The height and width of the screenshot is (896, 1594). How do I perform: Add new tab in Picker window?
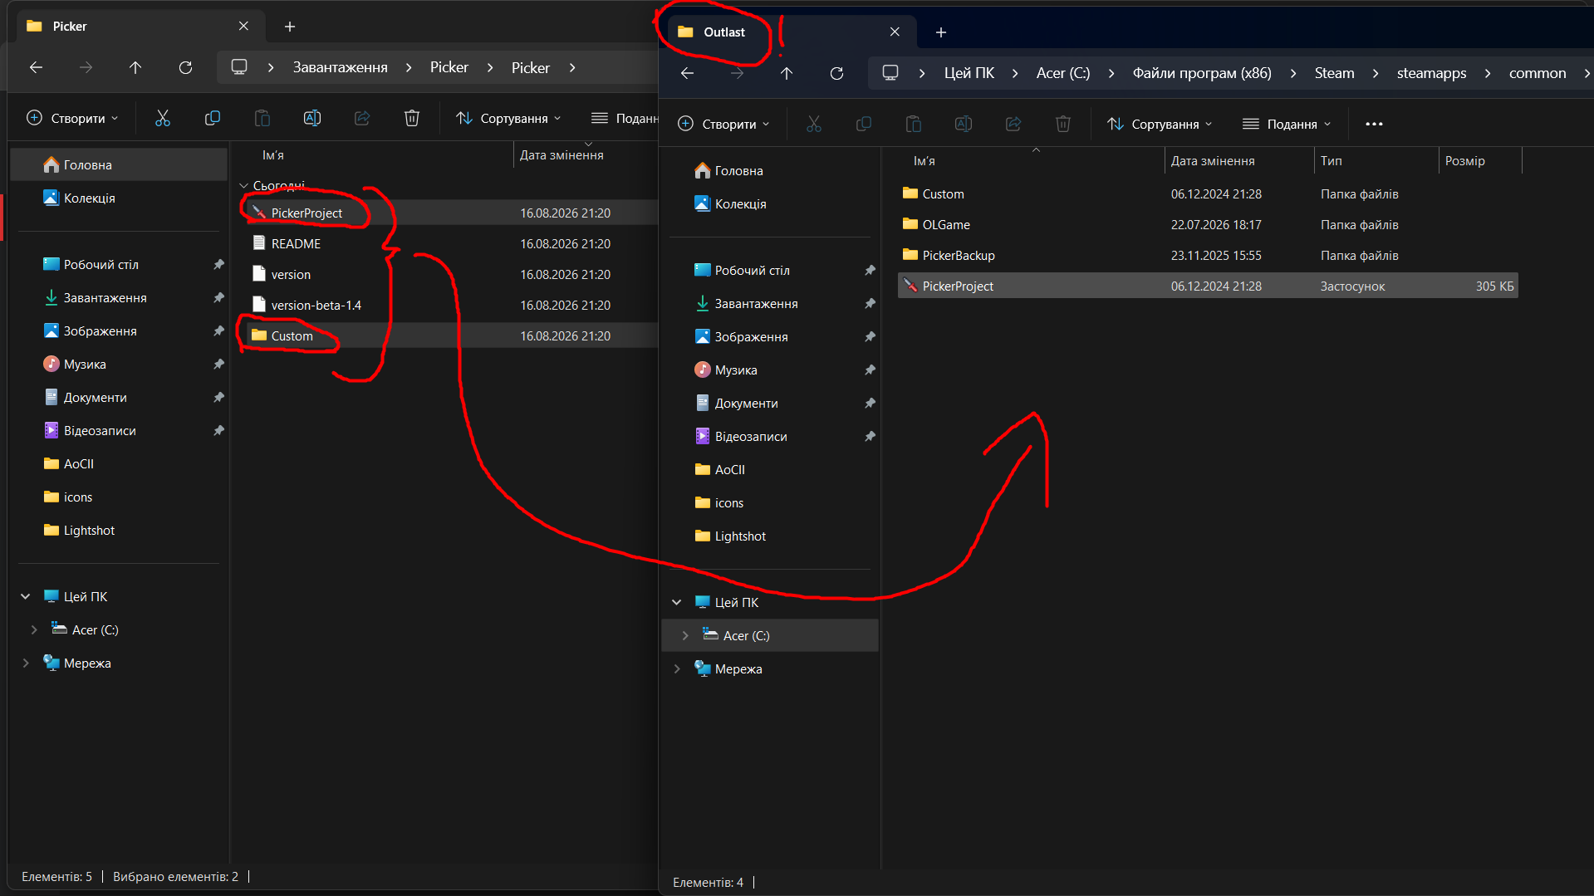[x=289, y=27]
